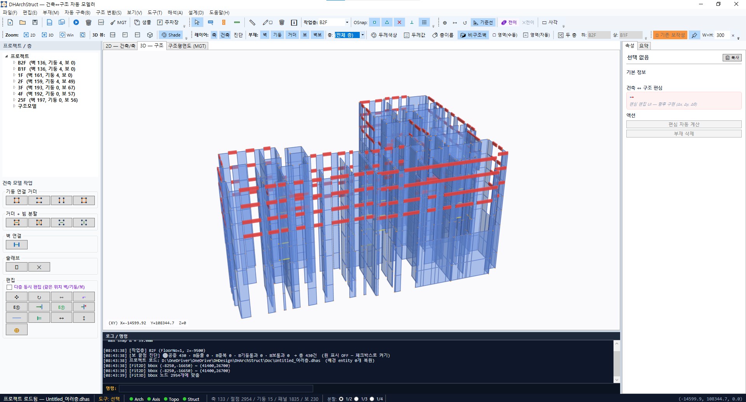Run analysis with the blue play icon

76,23
